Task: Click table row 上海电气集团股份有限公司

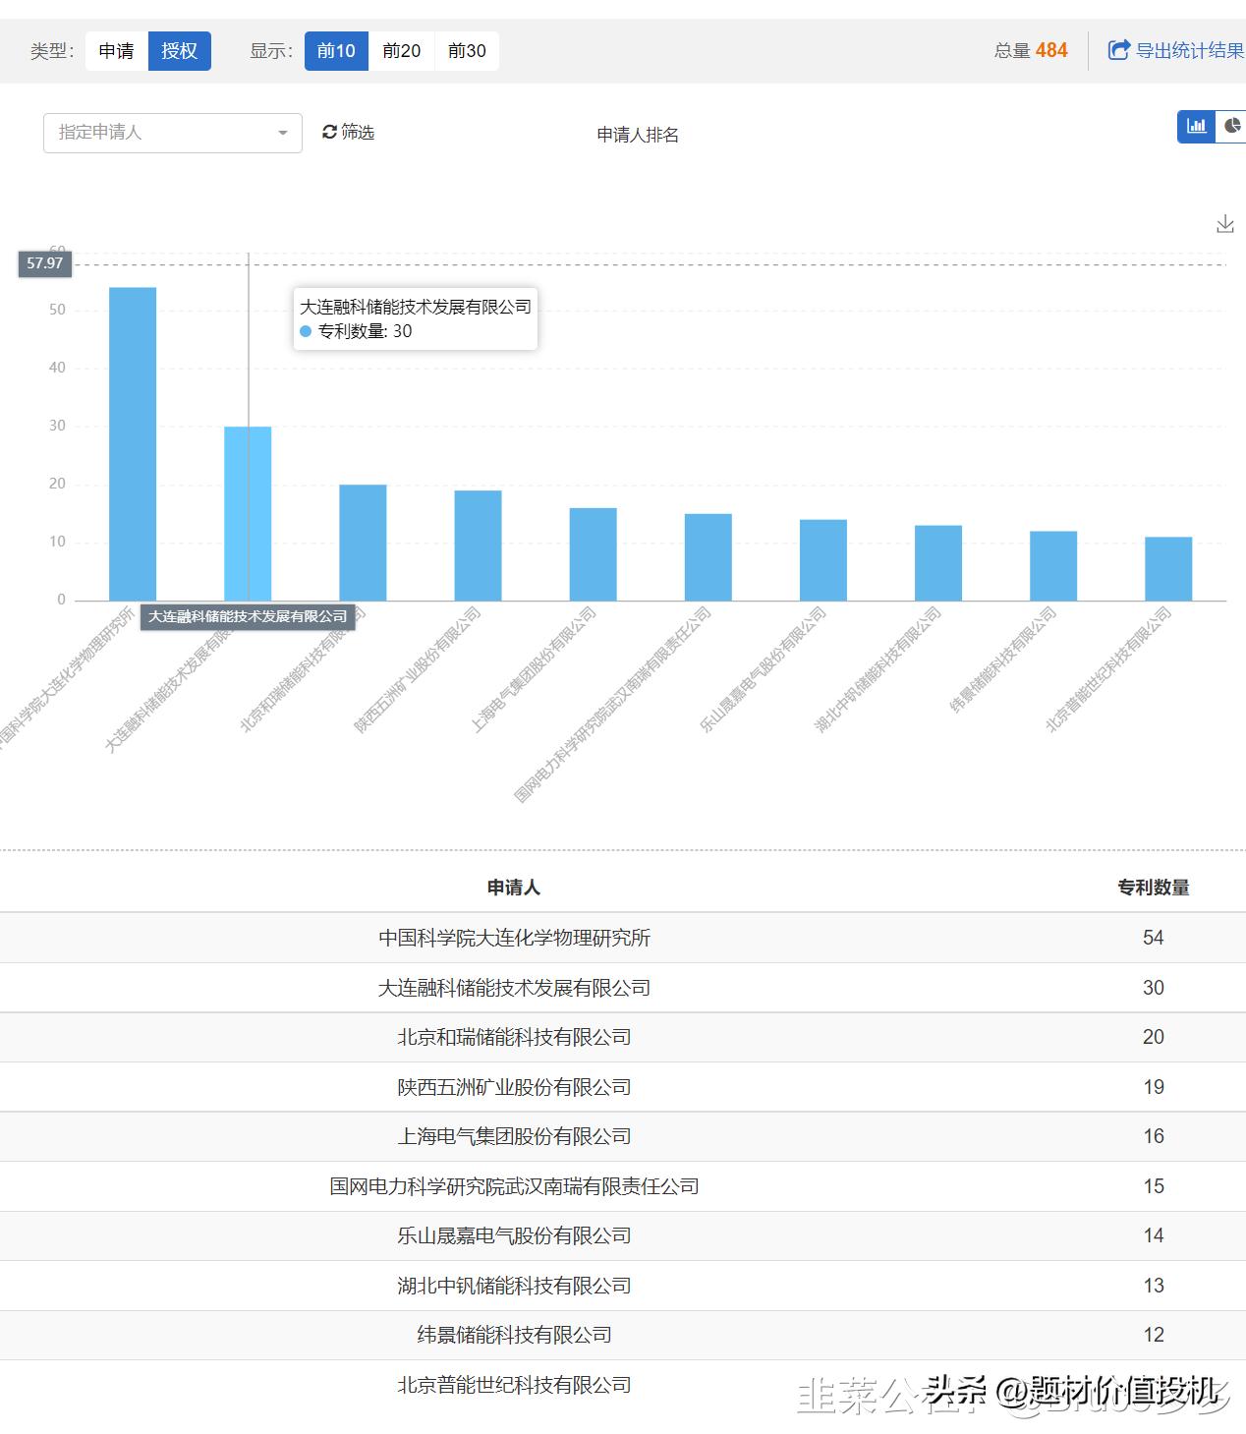Action: (514, 1136)
